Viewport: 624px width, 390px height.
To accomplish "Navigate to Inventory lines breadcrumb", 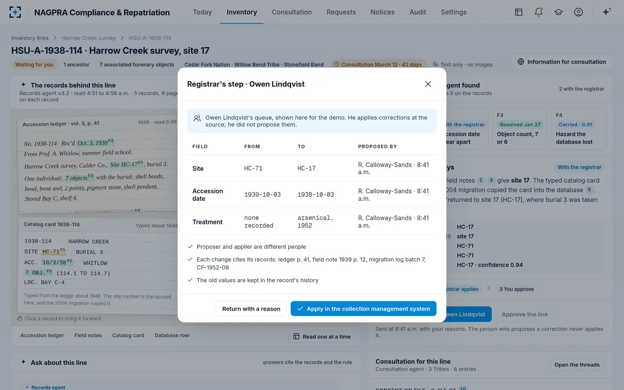I will point(30,38).
